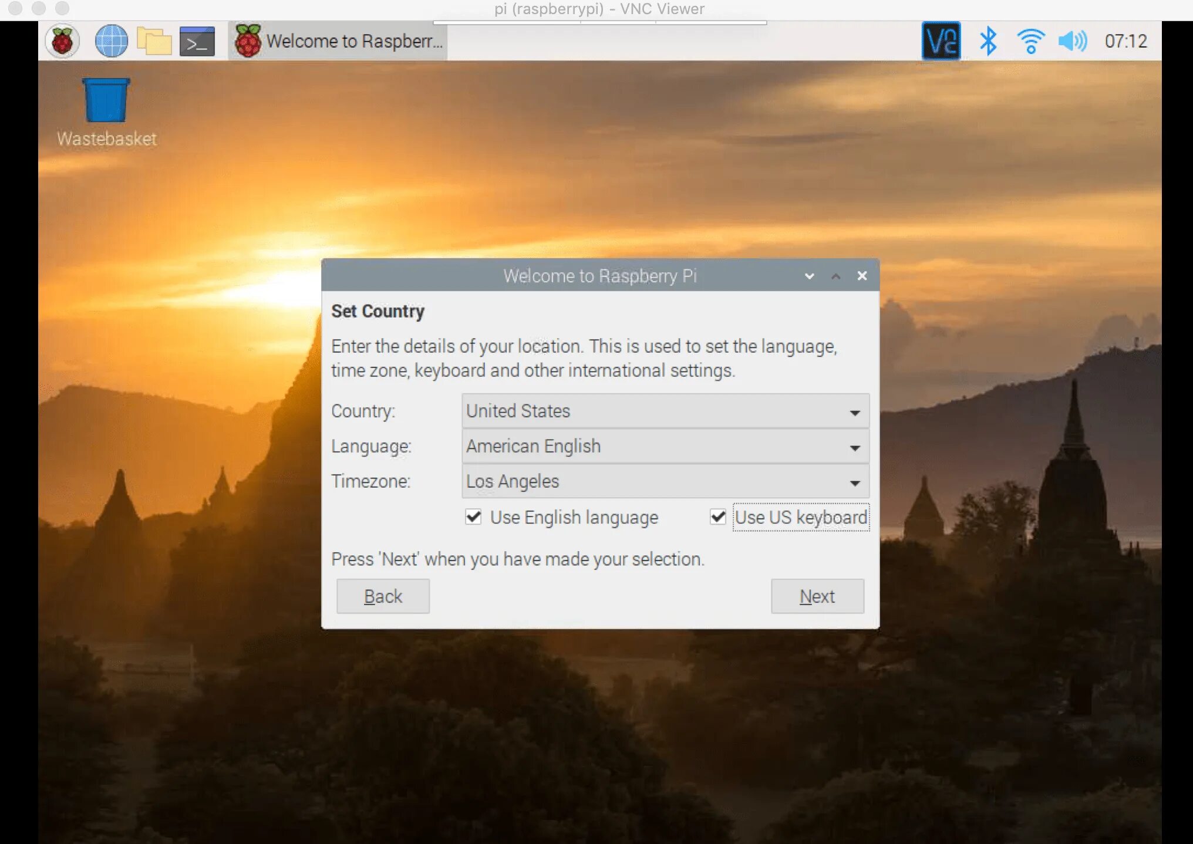
Task: Select the Welcome to Raspberry taskbar item
Action: pyautogui.click(x=338, y=41)
